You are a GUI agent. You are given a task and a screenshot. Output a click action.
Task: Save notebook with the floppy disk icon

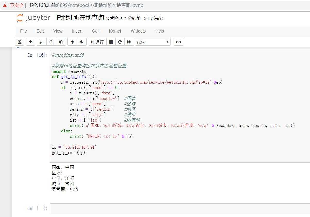[x=20, y=42]
